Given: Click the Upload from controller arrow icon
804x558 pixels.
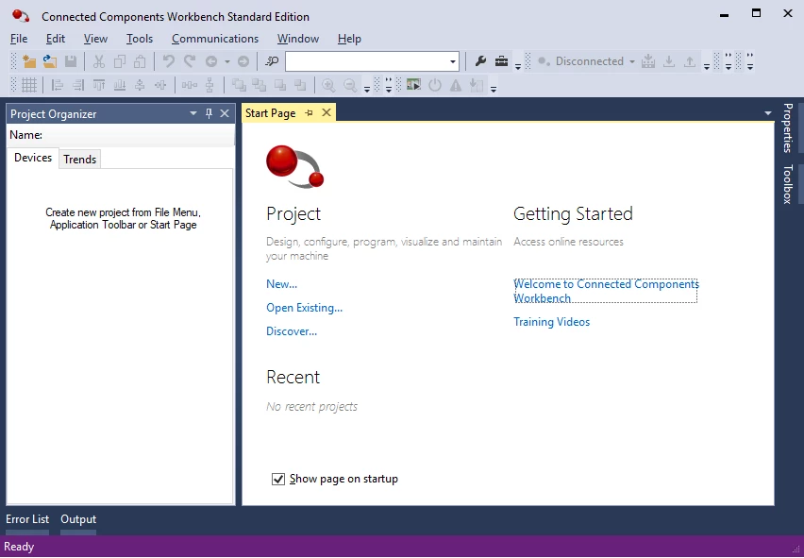Looking at the screenshot, I should tap(690, 61).
